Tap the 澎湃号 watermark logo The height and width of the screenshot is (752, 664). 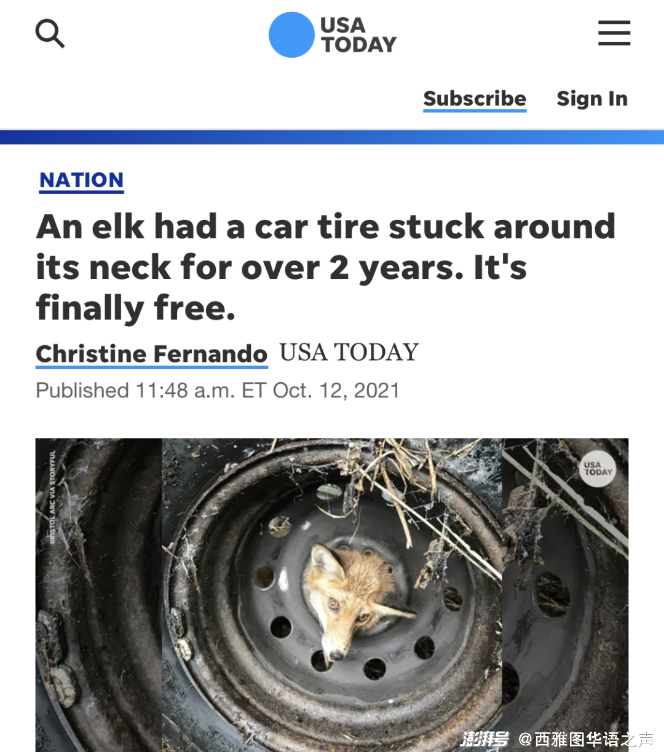485,738
